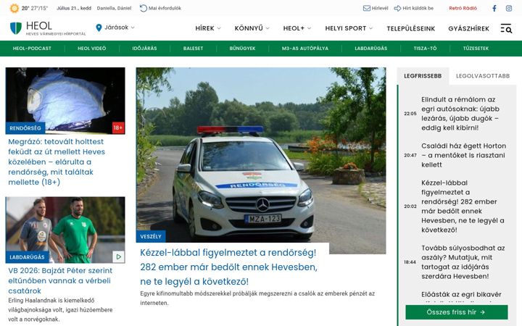Click the VESZÉLY category label
The image size is (522, 326).
(151, 236)
